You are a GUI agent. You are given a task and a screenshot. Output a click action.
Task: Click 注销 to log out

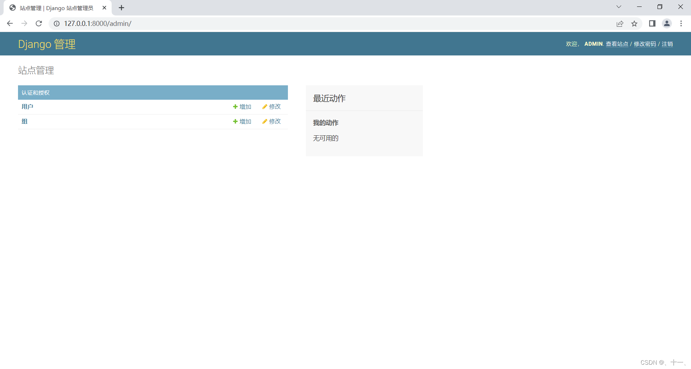(x=667, y=44)
